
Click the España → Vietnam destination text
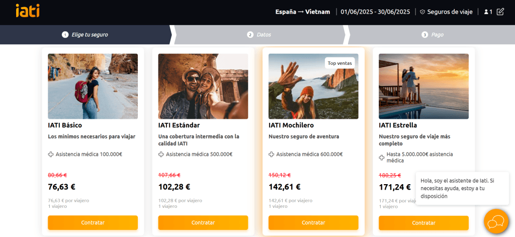pyautogui.click(x=302, y=12)
